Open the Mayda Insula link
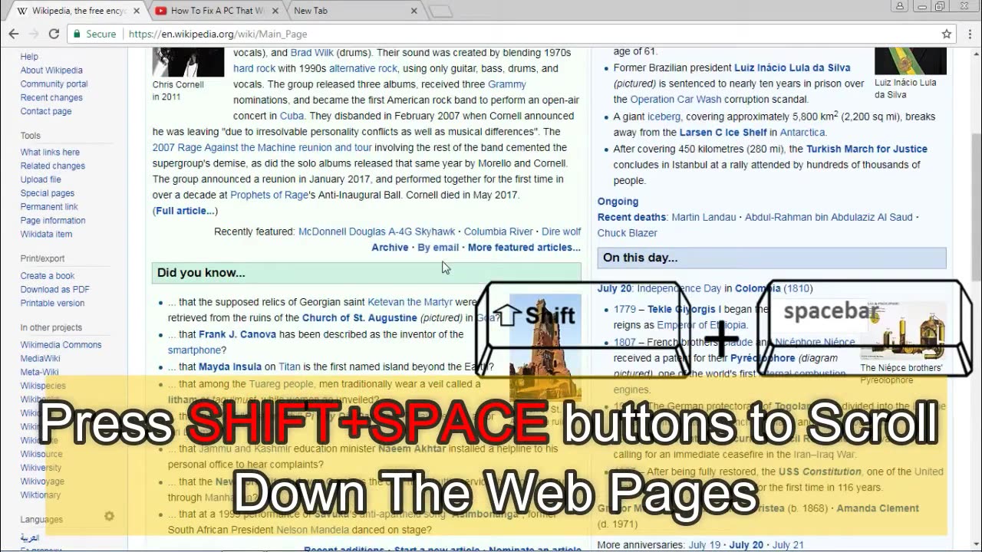 230,367
